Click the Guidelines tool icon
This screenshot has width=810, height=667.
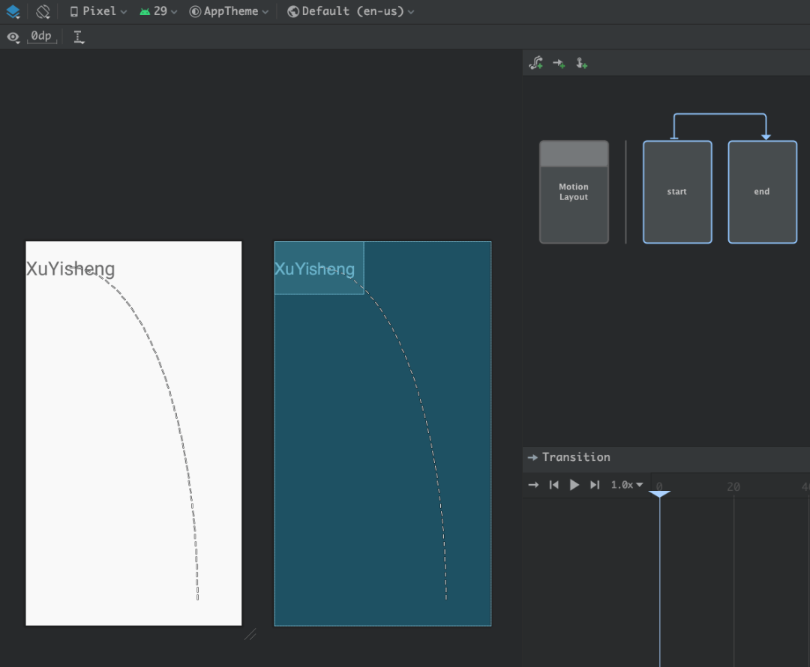79,37
